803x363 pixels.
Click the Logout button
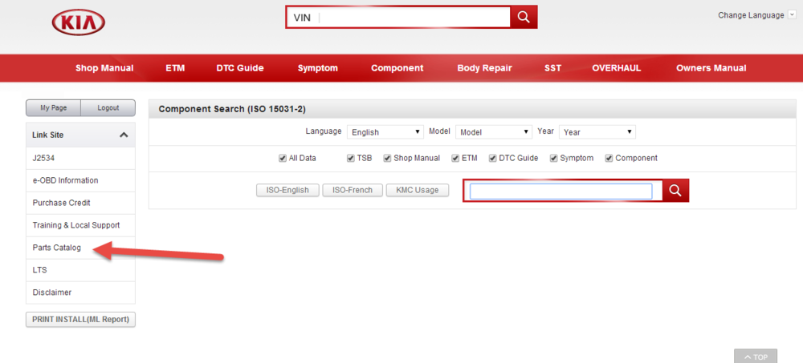point(108,108)
